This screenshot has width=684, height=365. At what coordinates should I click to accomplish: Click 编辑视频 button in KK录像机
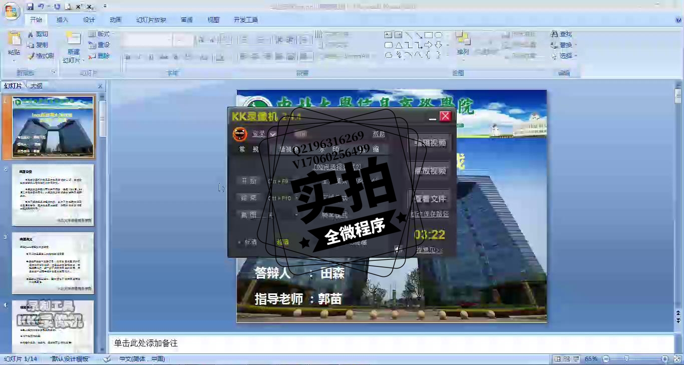(x=429, y=143)
